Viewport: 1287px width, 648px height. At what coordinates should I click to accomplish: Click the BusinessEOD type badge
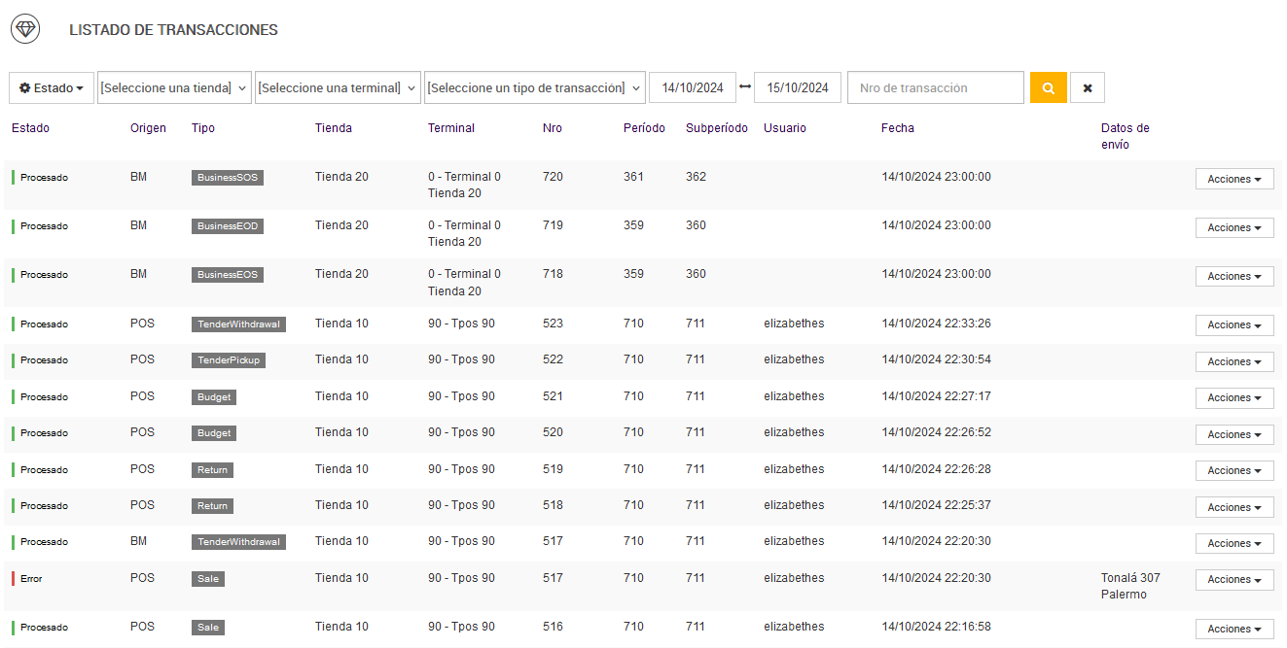(x=227, y=226)
